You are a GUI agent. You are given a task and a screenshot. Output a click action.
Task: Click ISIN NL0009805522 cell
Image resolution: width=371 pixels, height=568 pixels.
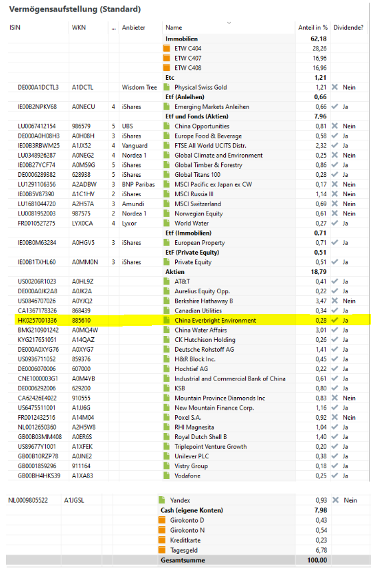[x=28, y=500]
